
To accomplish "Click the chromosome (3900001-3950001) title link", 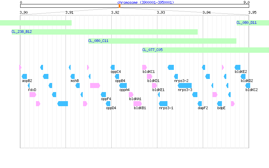I will [x=146, y=2].
